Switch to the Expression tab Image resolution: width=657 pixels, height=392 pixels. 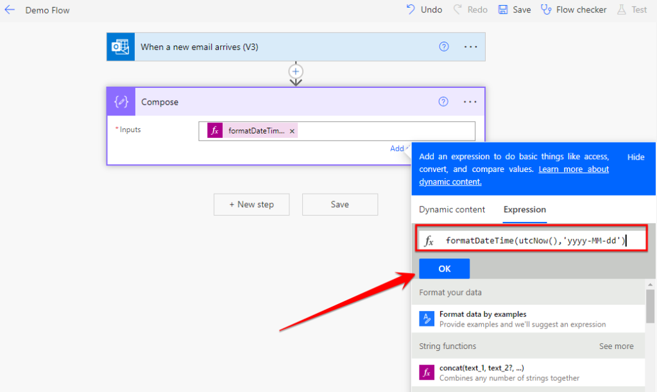[525, 209]
